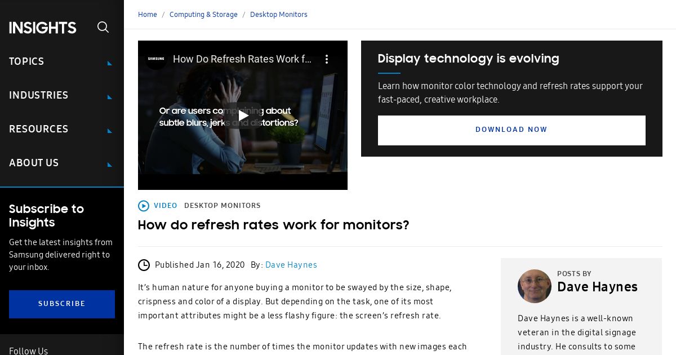Click the clock icon next to Published date
This screenshot has width=676, height=355.
(x=144, y=265)
